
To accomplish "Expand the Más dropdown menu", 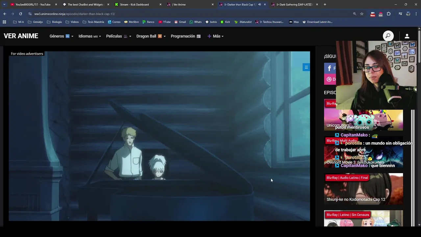I will [x=215, y=36].
